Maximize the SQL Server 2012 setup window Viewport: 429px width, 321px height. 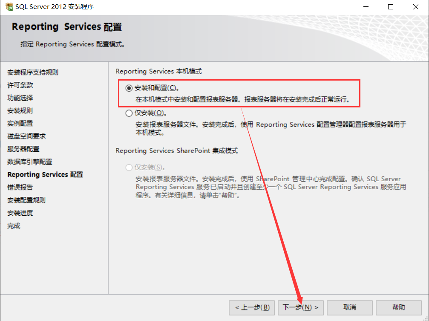click(x=390, y=7)
